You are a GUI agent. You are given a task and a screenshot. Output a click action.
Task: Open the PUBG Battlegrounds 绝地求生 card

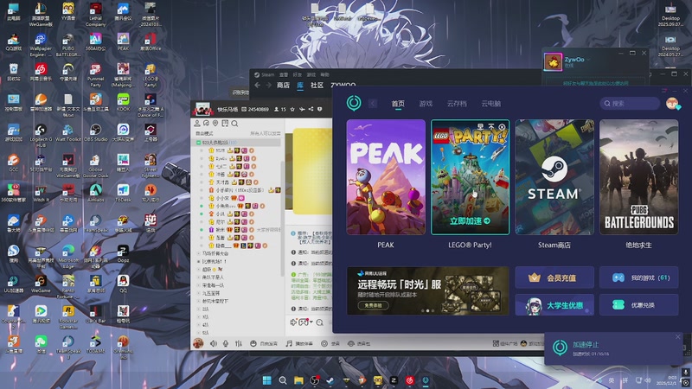pos(638,177)
